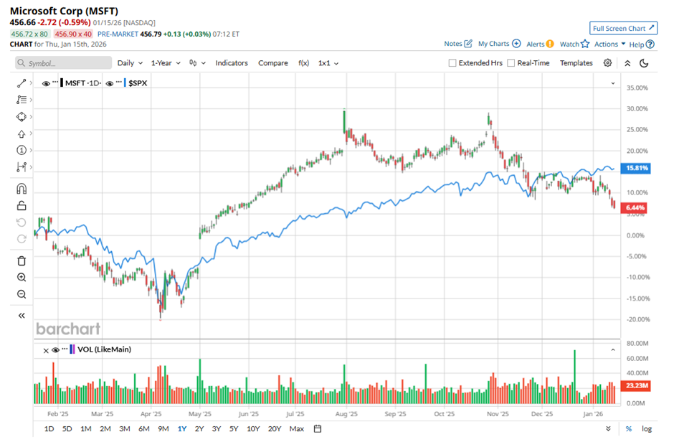Toggle the lock drawings padlock

click(21, 205)
